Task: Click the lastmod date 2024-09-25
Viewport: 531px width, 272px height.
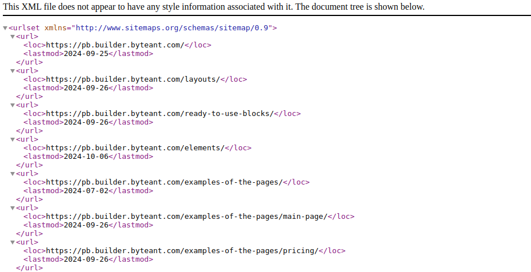Action: pos(86,54)
